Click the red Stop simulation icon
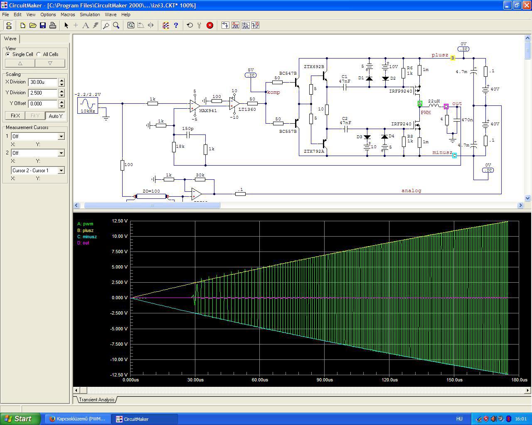Viewport: 532px width, 425px height. point(210,25)
